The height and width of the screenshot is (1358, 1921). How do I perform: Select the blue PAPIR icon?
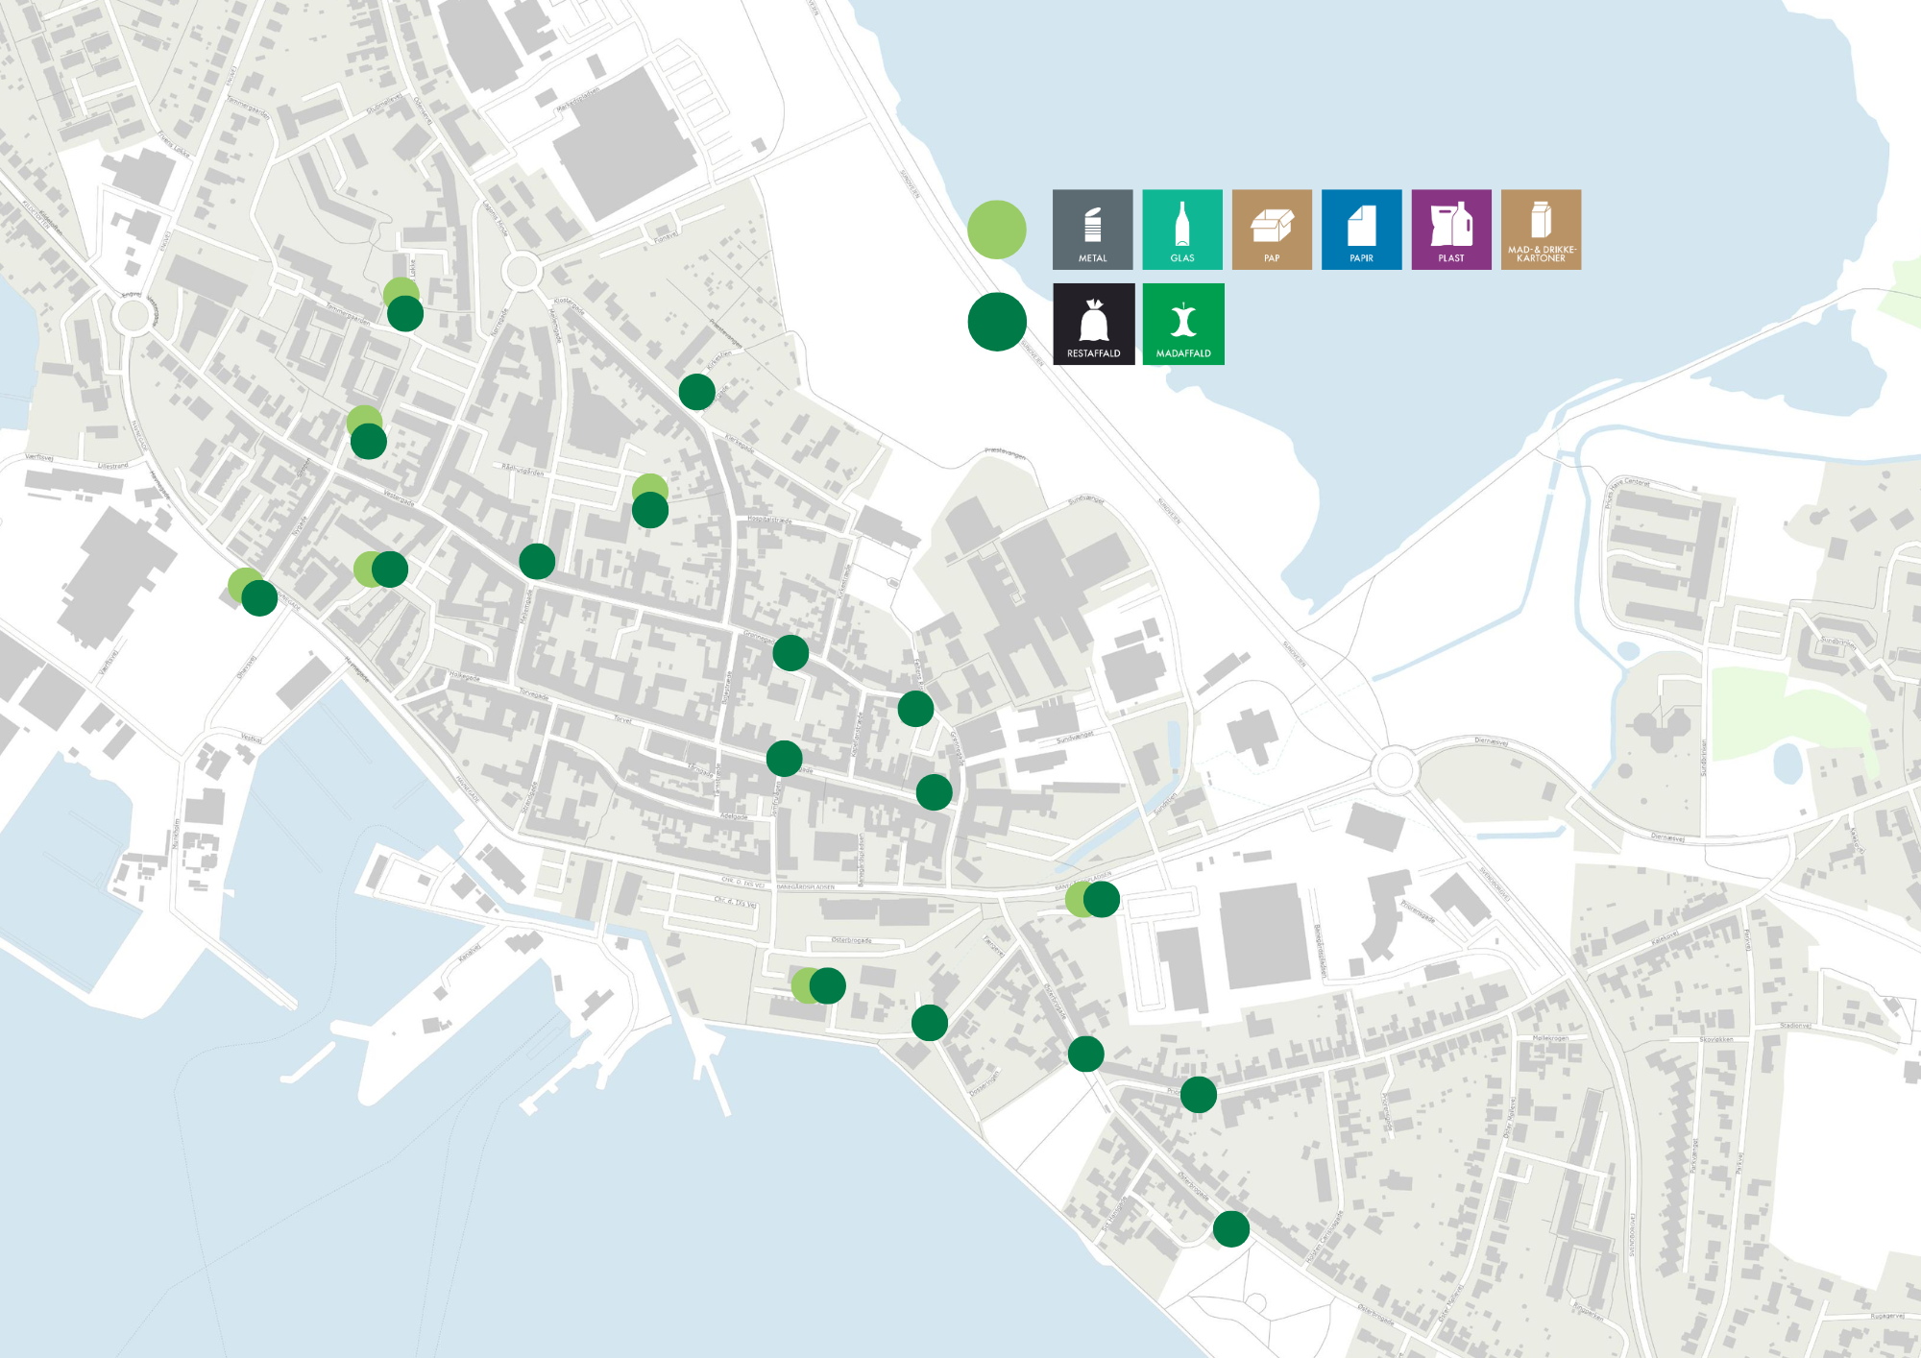(1361, 230)
